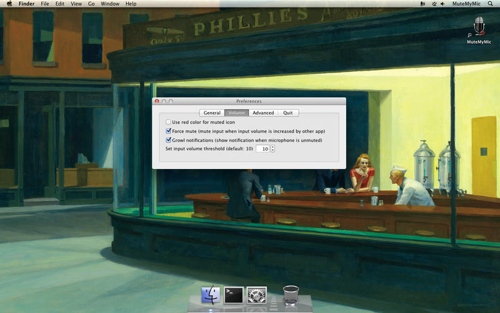Click the 'Set input volume threshold' label
The image size is (500, 313).
[209, 149]
